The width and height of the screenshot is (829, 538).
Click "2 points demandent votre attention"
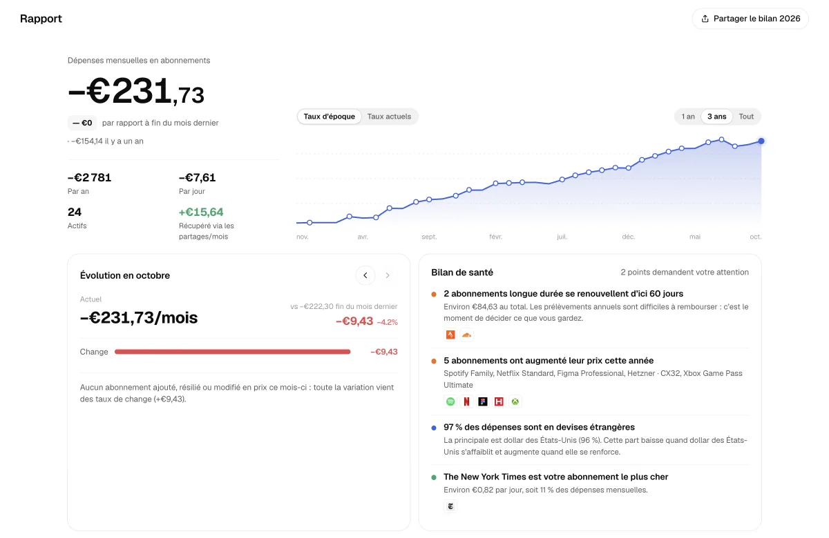[685, 272]
